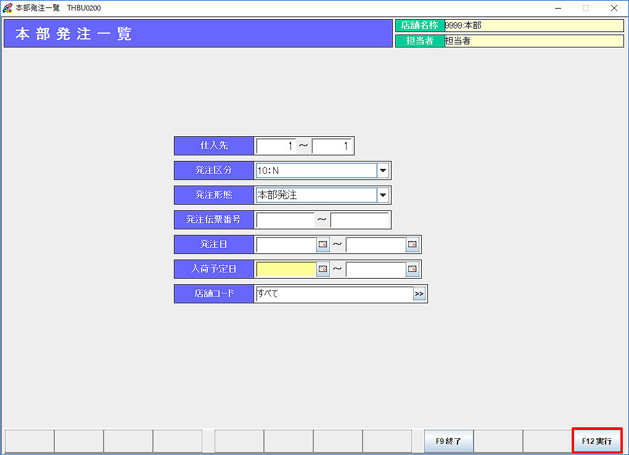
Task: Open the 発注形態 combo box showing 本部発注
Action: click(x=323, y=195)
